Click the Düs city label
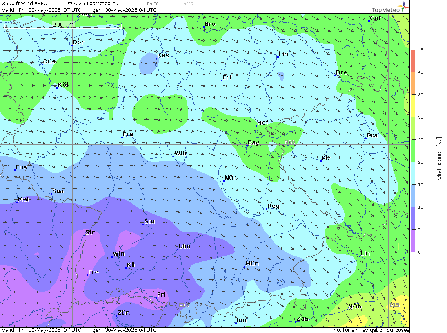The image size is (447, 333). (49, 61)
